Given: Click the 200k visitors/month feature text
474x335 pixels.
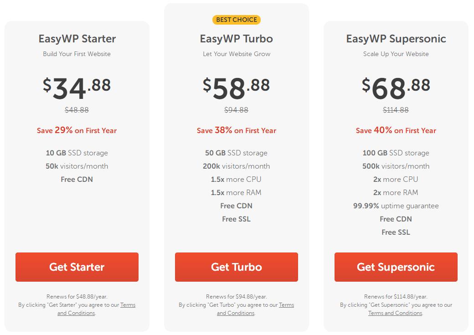Looking at the screenshot, I should [236, 166].
